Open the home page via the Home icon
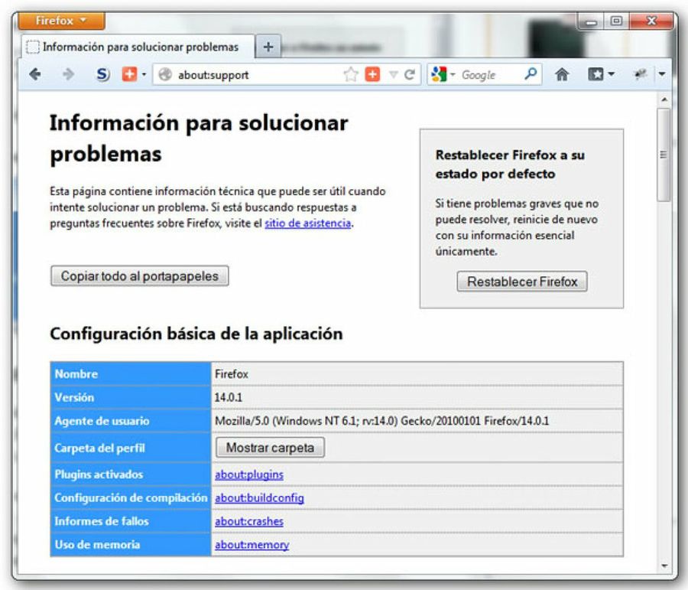 (563, 74)
